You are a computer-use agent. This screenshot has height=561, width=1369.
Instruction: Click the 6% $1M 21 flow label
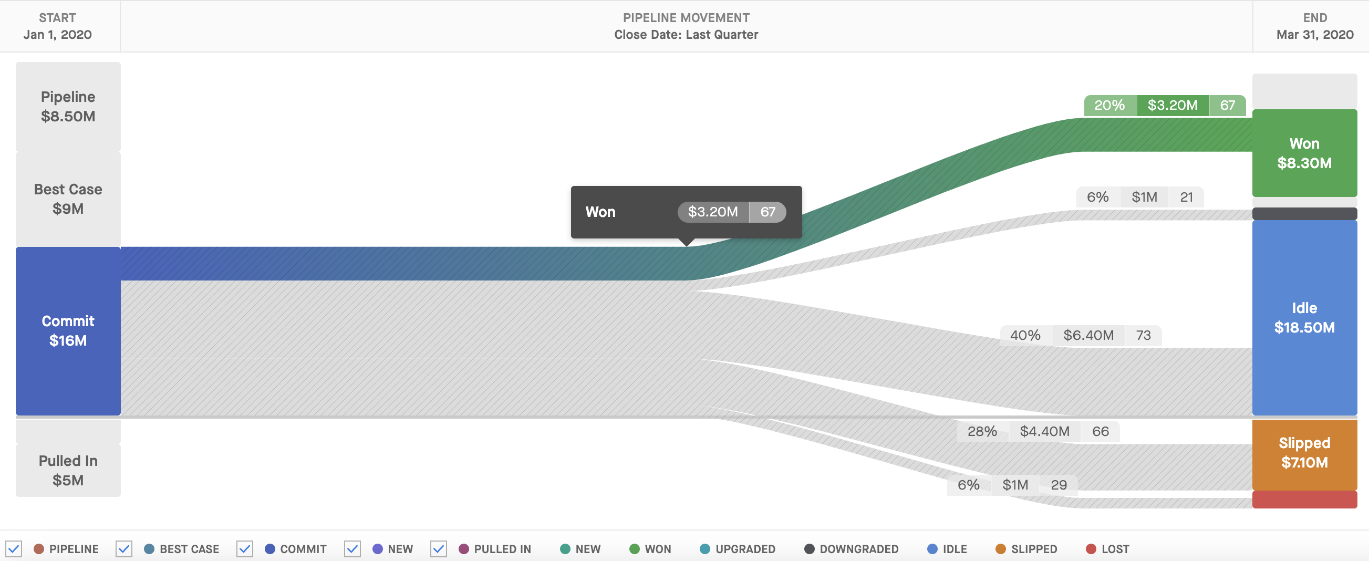(1140, 197)
